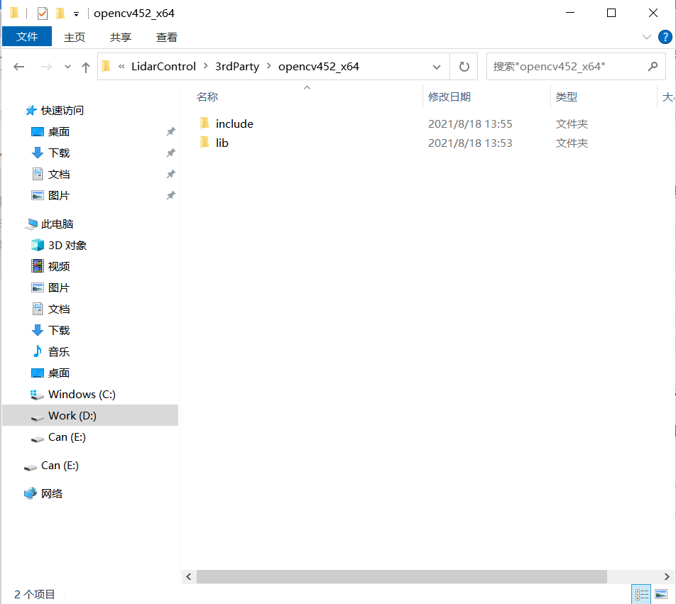
Task: Open 网络 in navigation pane
Action: coord(52,494)
